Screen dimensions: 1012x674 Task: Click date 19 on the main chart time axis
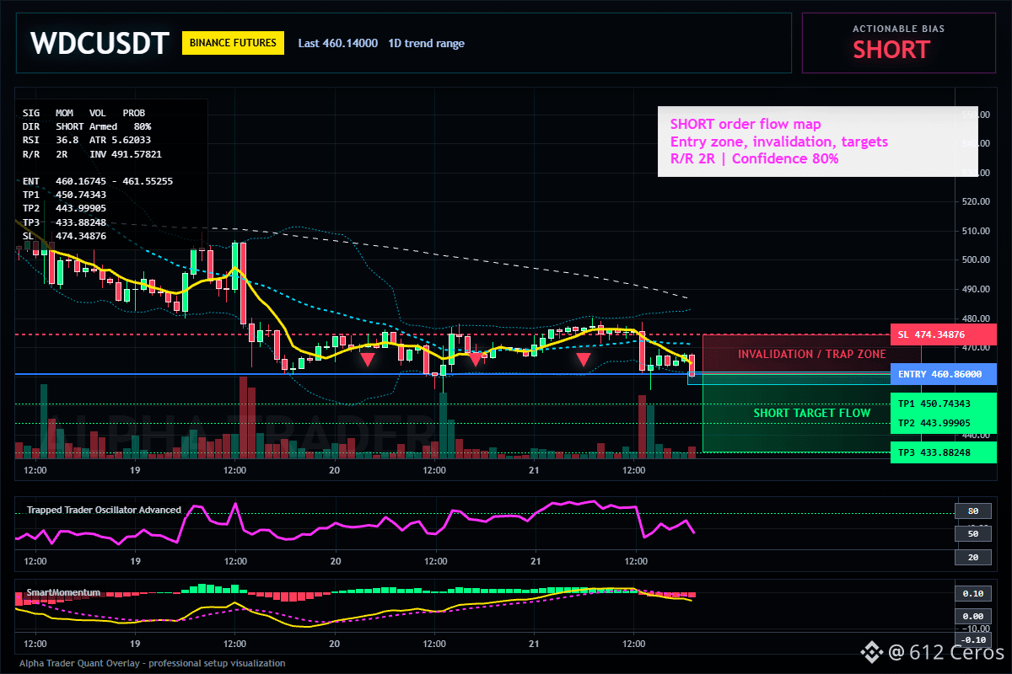pyautogui.click(x=135, y=470)
